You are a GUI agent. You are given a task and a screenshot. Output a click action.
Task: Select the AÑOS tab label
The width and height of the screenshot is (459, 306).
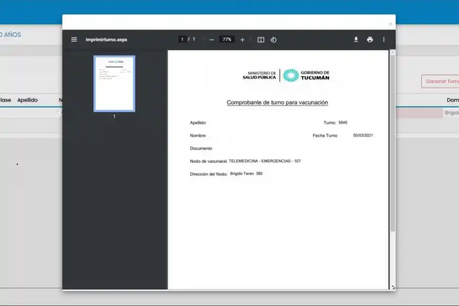[x=13, y=34]
